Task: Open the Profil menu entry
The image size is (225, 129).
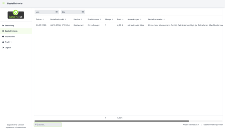Action: coord(16,42)
